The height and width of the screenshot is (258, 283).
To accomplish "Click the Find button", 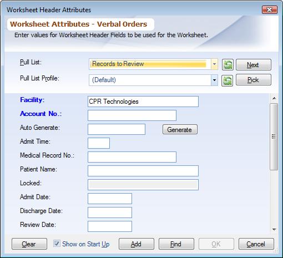I will coord(176,244).
